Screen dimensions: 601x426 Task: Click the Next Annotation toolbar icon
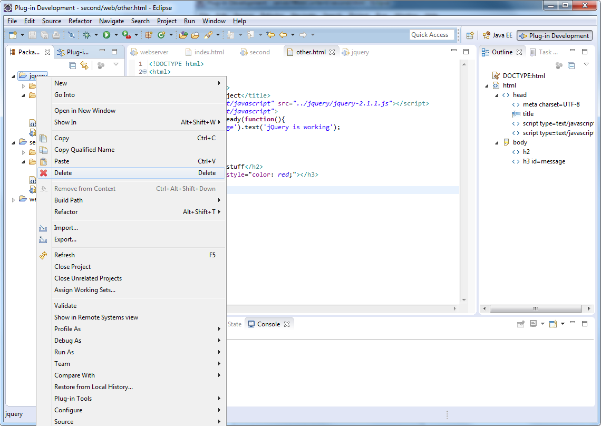pyautogui.click(x=231, y=35)
